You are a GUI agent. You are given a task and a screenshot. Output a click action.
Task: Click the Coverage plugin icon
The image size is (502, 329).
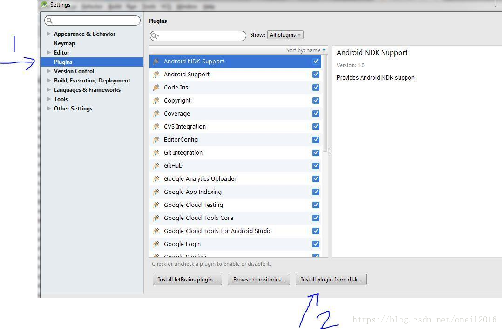(x=156, y=114)
